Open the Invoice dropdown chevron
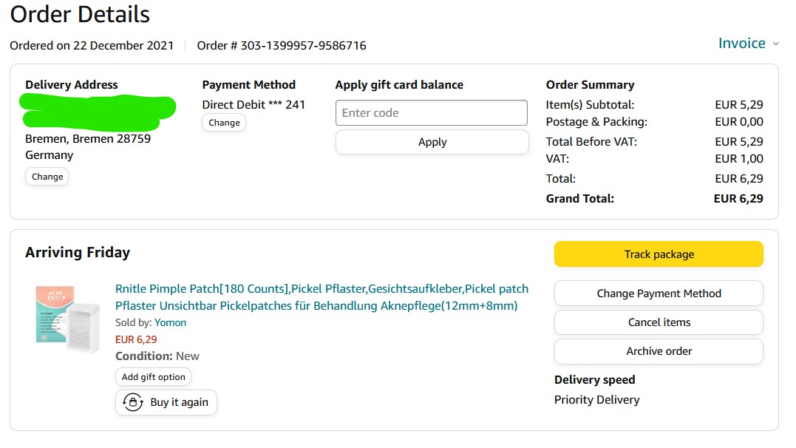 point(776,44)
